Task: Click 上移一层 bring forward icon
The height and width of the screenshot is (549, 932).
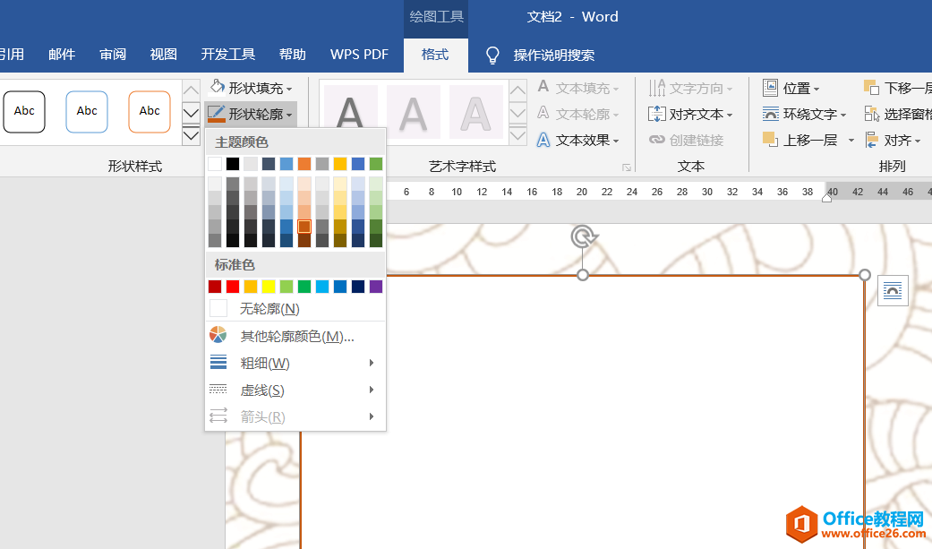Action: [770, 140]
